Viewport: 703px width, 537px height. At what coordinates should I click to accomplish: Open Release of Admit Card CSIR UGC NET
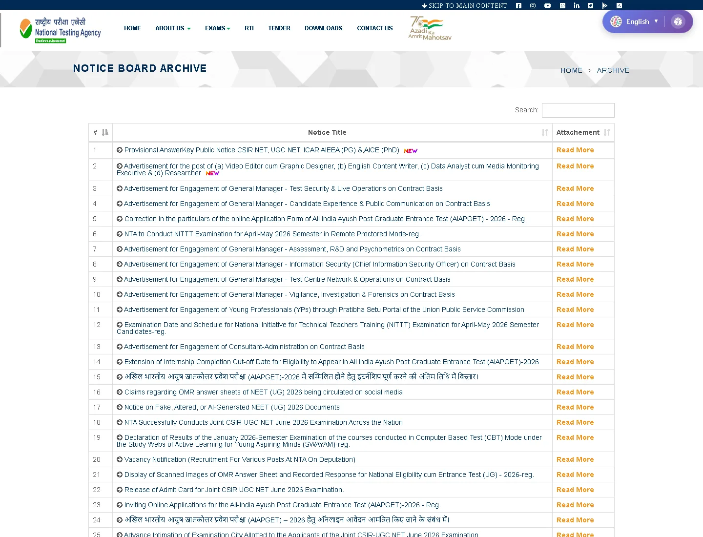(x=234, y=490)
